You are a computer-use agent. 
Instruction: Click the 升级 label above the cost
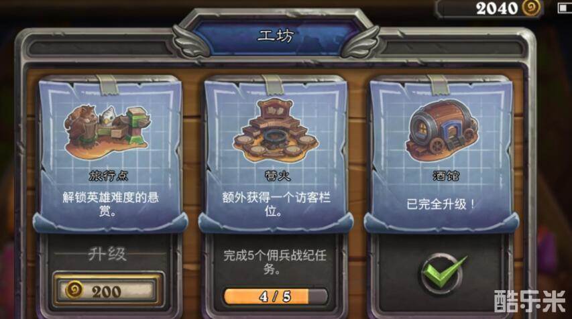107,254
